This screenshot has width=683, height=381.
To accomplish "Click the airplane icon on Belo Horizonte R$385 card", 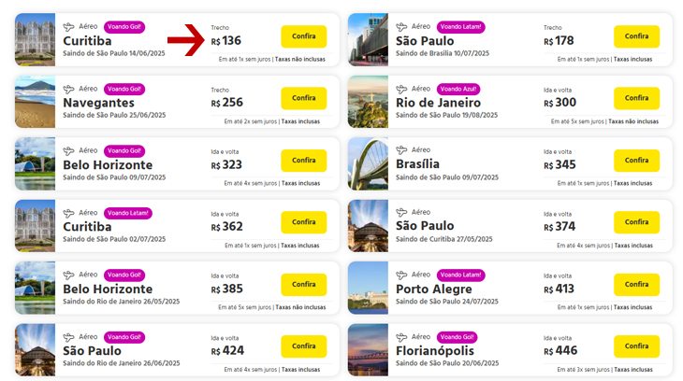I will point(68,275).
